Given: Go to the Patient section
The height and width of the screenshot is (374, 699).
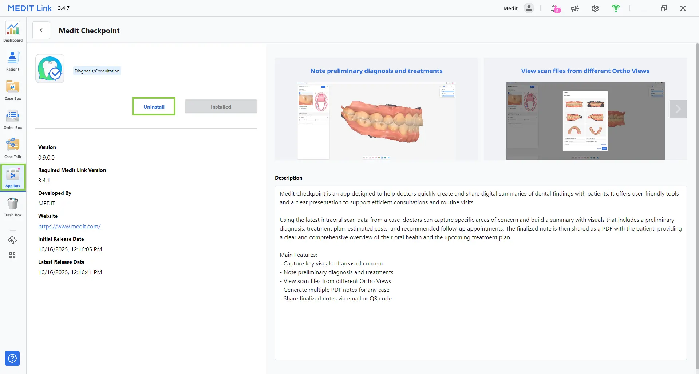Looking at the screenshot, I should point(13,61).
